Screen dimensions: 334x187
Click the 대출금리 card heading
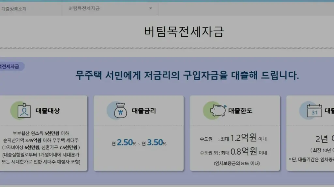(x=144, y=111)
